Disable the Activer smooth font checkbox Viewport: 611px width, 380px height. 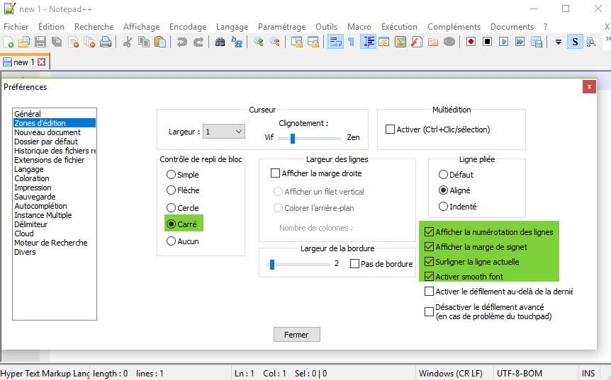click(429, 277)
